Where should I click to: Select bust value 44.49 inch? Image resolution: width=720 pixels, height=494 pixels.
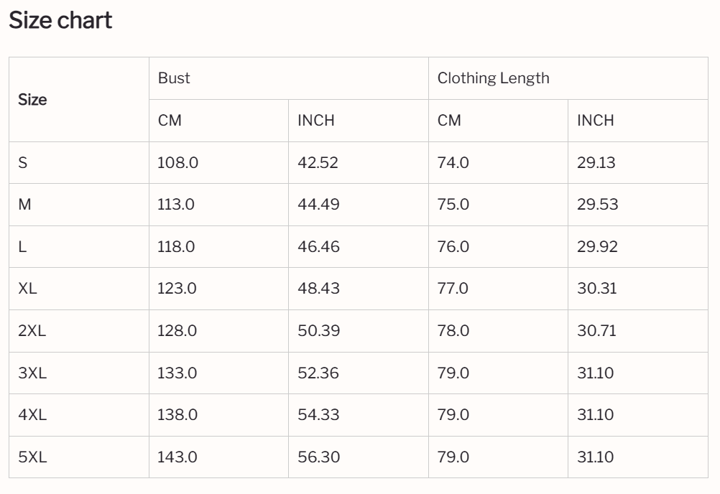pos(318,205)
